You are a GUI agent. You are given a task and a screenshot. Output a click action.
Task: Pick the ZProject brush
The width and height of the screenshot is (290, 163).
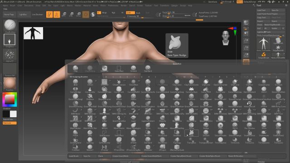point(162,148)
